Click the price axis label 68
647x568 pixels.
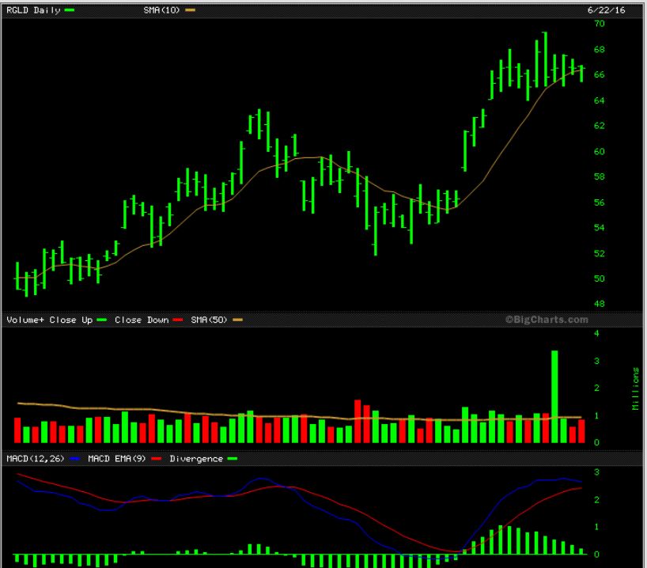coord(599,49)
